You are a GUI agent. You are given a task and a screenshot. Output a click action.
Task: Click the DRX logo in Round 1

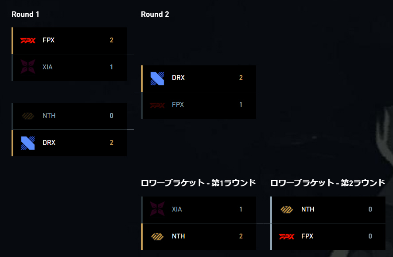(x=28, y=143)
